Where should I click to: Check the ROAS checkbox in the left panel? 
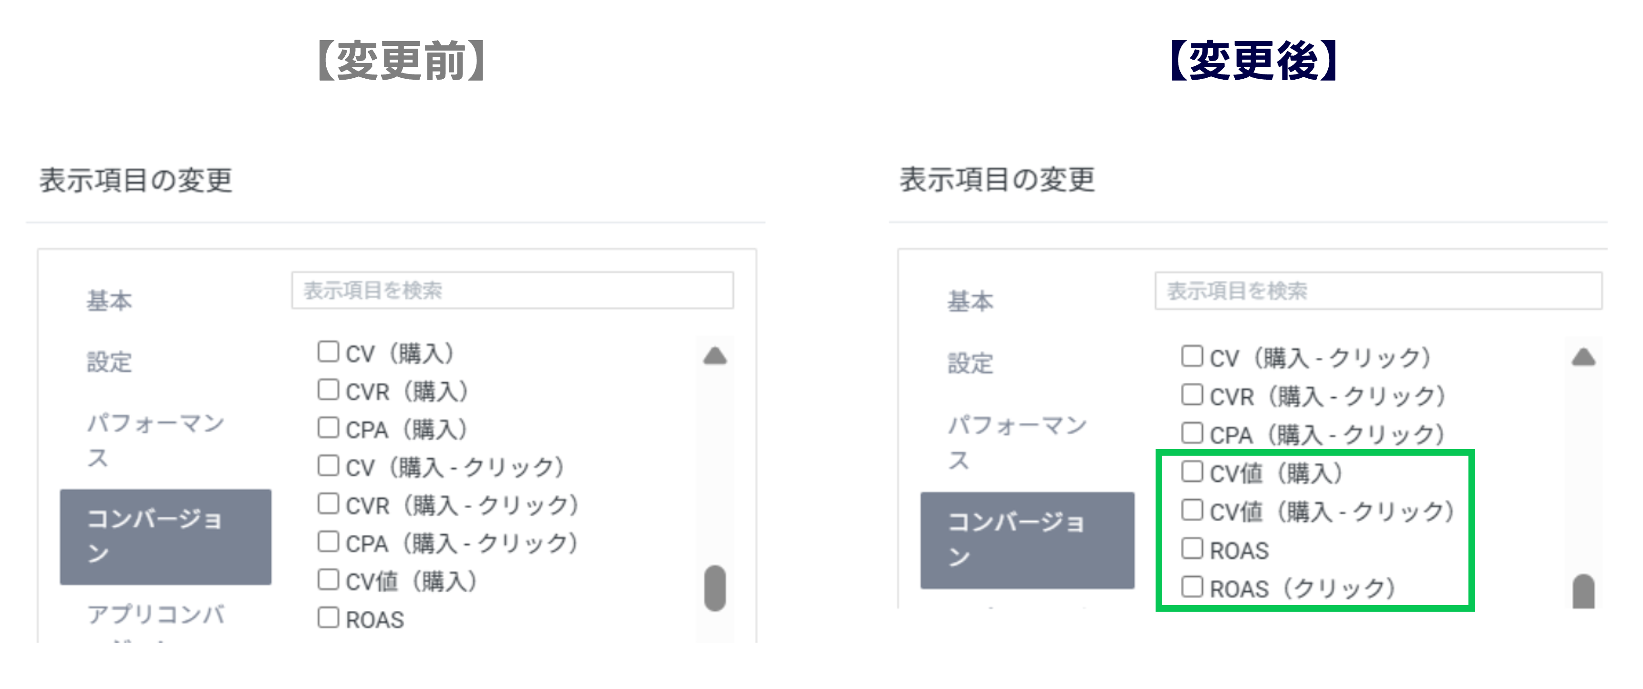pyautogui.click(x=328, y=617)
